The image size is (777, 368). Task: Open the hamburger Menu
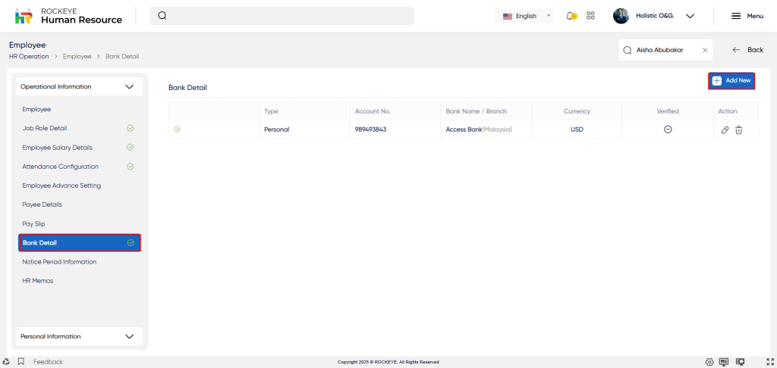[x=747, y=16]
